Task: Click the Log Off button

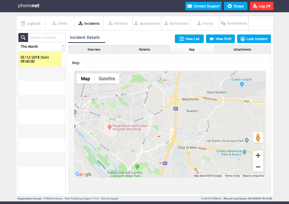Action: [261, 6]
